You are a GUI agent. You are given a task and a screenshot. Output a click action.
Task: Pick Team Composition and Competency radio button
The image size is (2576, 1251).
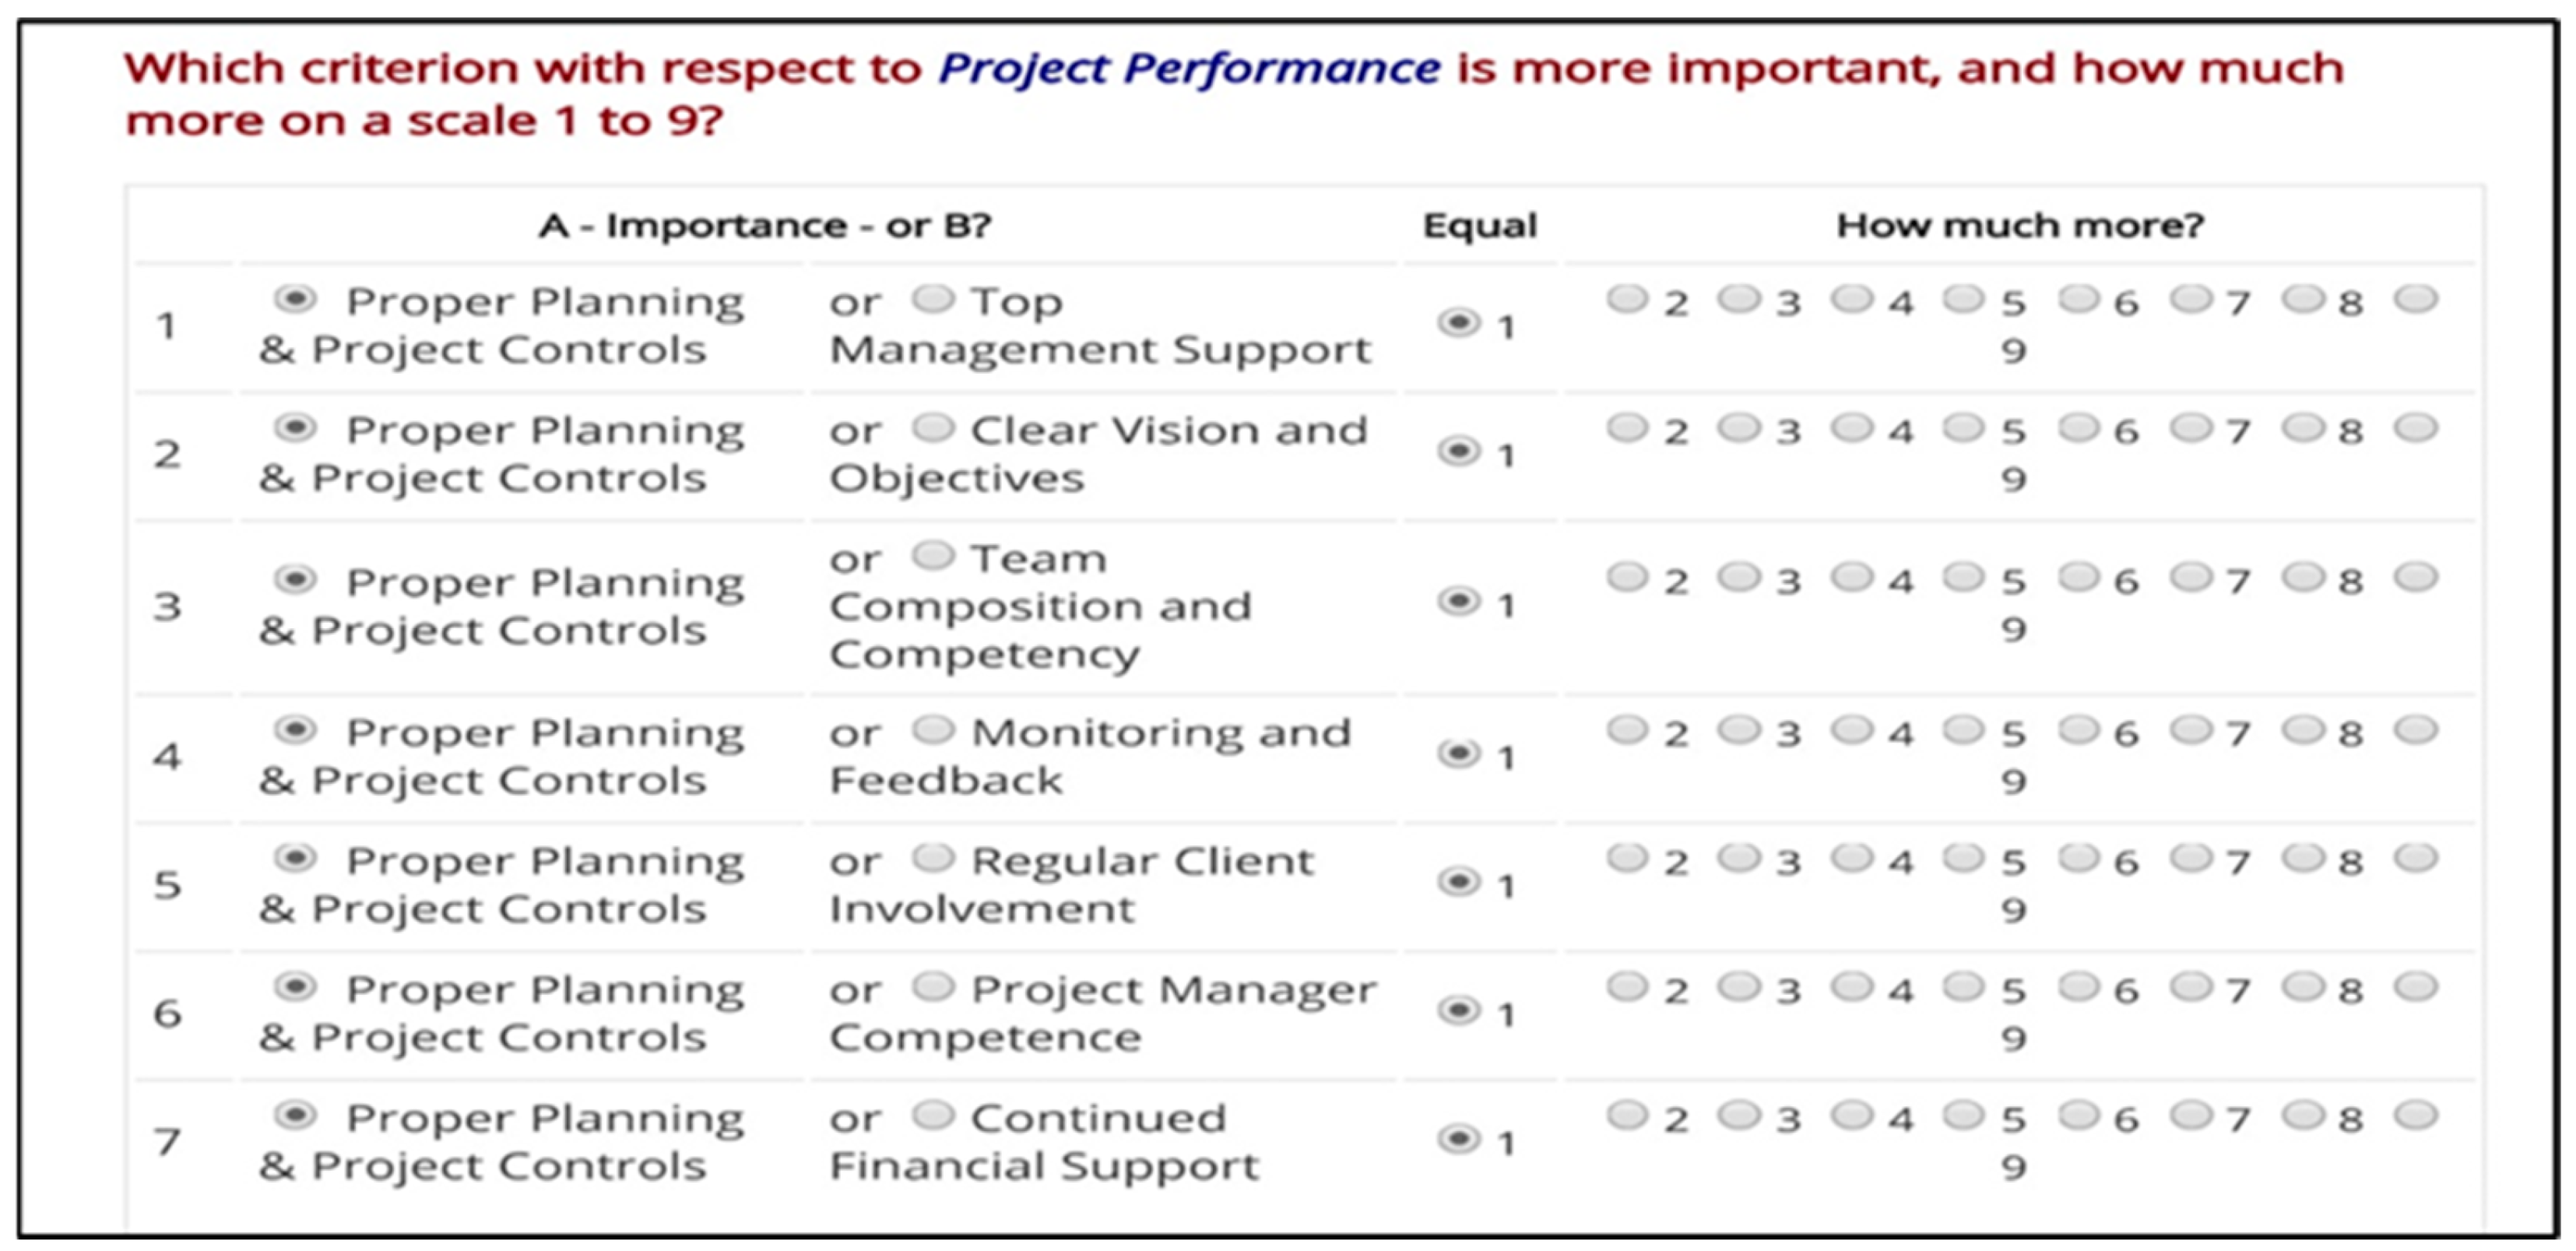point(933,555)
